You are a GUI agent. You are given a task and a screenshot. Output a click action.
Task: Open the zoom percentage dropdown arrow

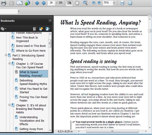114,3
